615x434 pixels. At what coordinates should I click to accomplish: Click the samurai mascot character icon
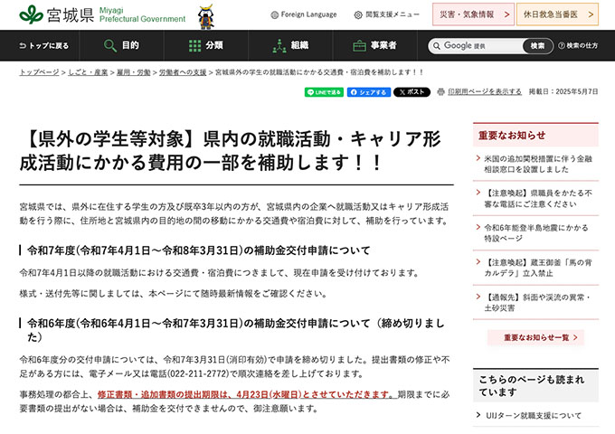click(x=206, y=17)
